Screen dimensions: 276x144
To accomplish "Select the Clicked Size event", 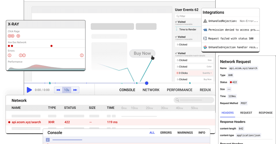I will click(x=194, y=60).
